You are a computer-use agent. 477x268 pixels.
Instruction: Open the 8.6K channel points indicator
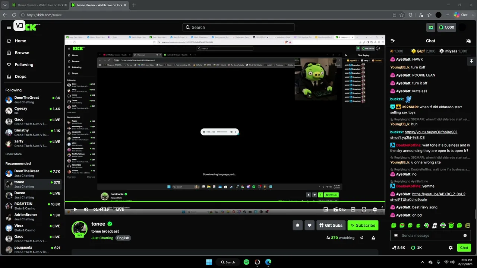coord(399,248)
